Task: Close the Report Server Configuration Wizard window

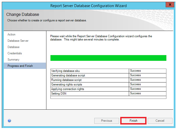Action: click(x=170, y=5)
